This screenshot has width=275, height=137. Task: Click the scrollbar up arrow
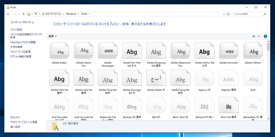coord(268,41)
